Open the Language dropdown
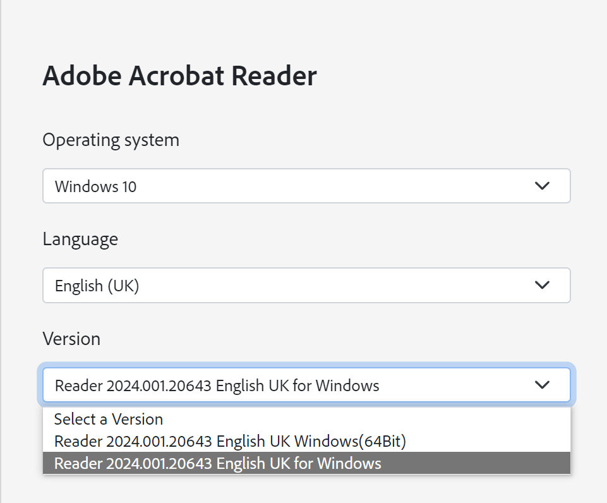 tap(306, 285)
